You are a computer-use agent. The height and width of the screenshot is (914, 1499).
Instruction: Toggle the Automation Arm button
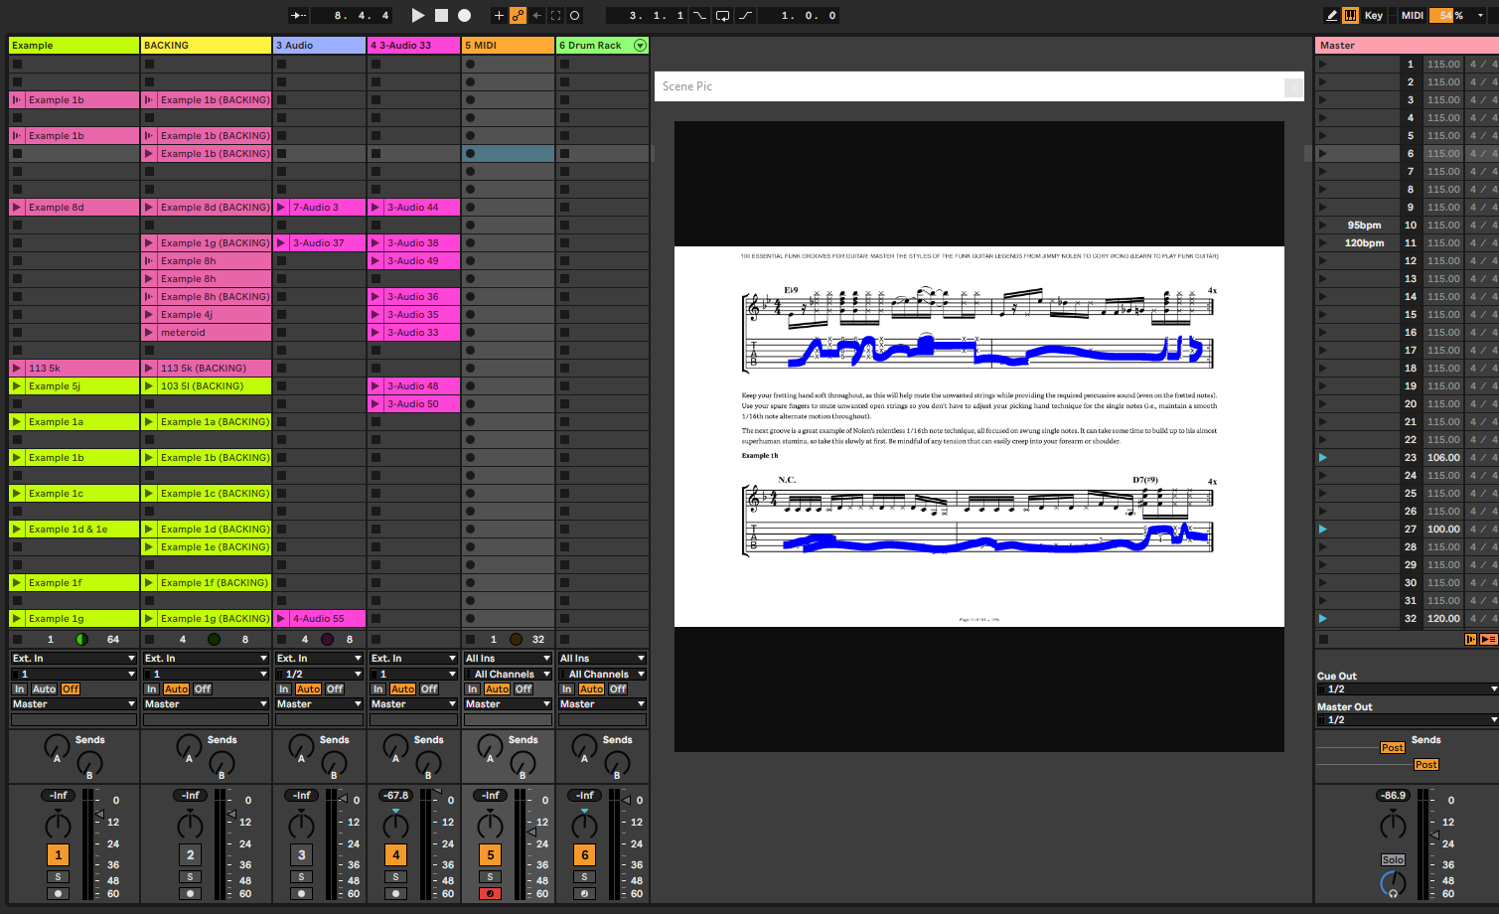[x=518, y=15]
